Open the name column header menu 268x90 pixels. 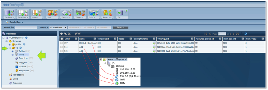point(95,39)
